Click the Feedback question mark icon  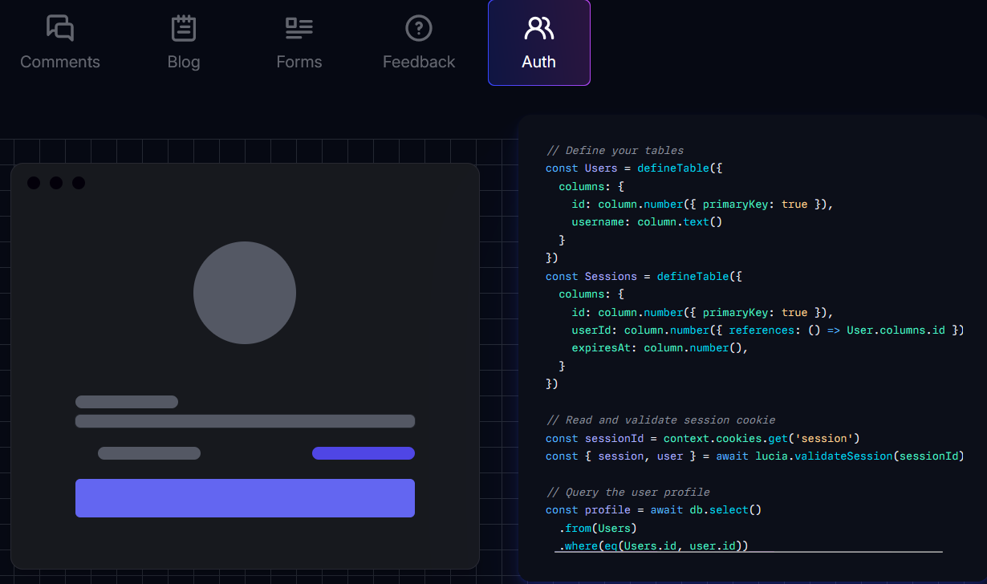tap(419, 28)
